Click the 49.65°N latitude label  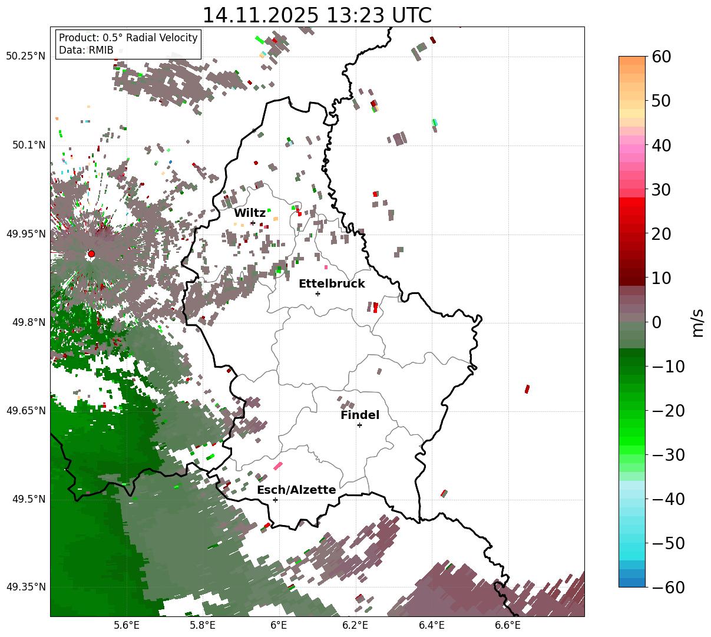26,411
